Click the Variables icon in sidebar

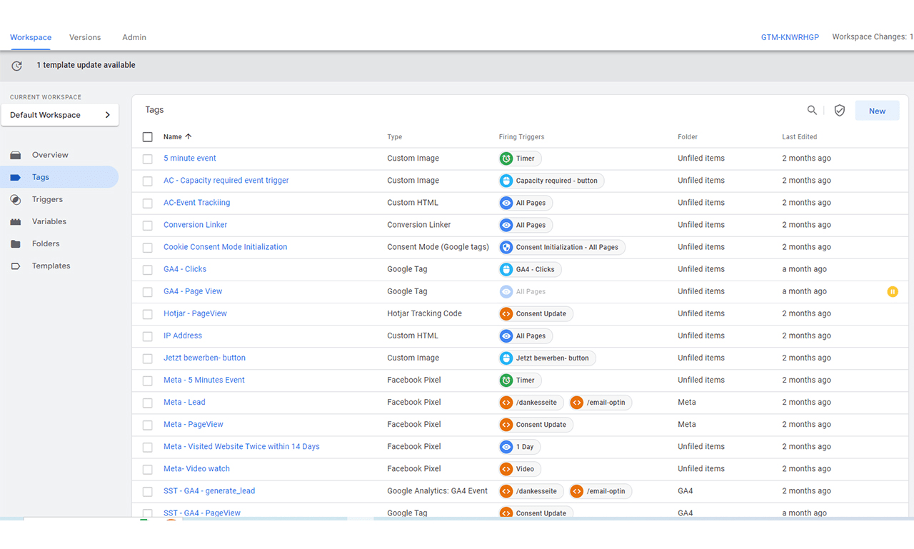click(x=16, y=221)
